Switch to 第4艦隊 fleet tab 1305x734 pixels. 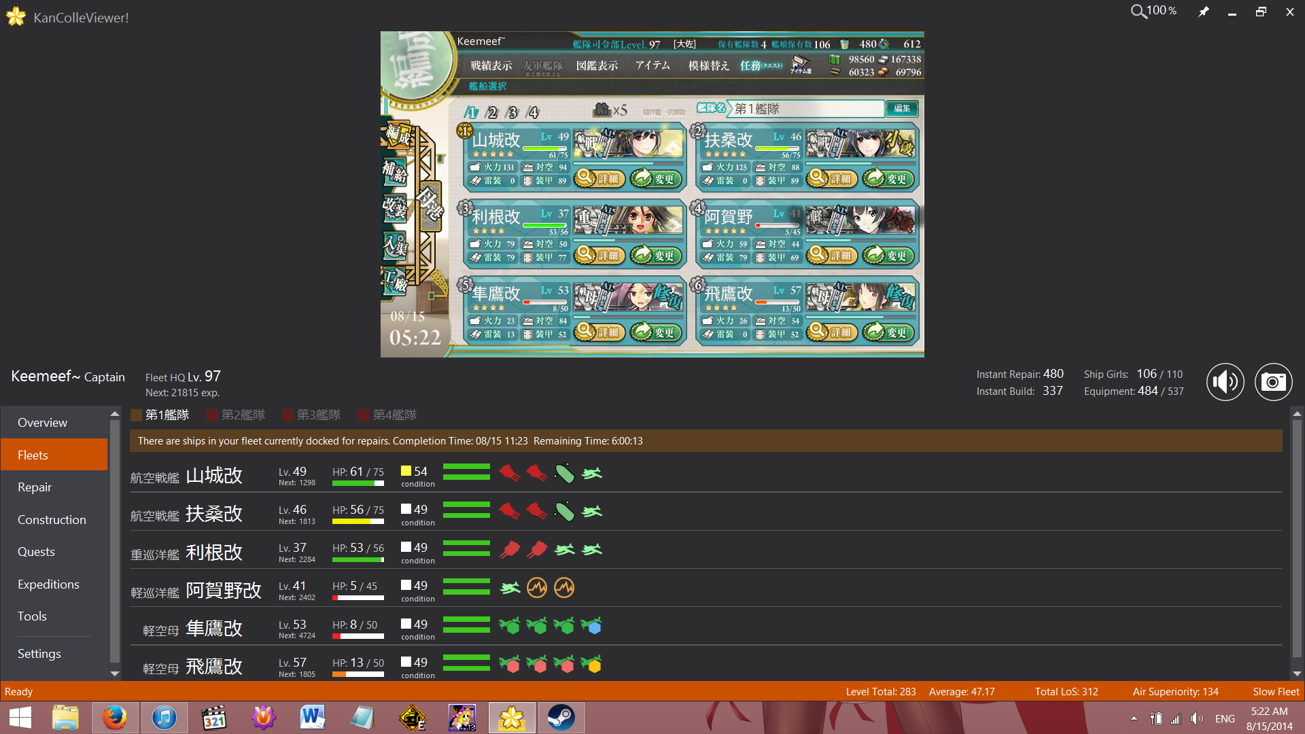click(x=387, y=415)
